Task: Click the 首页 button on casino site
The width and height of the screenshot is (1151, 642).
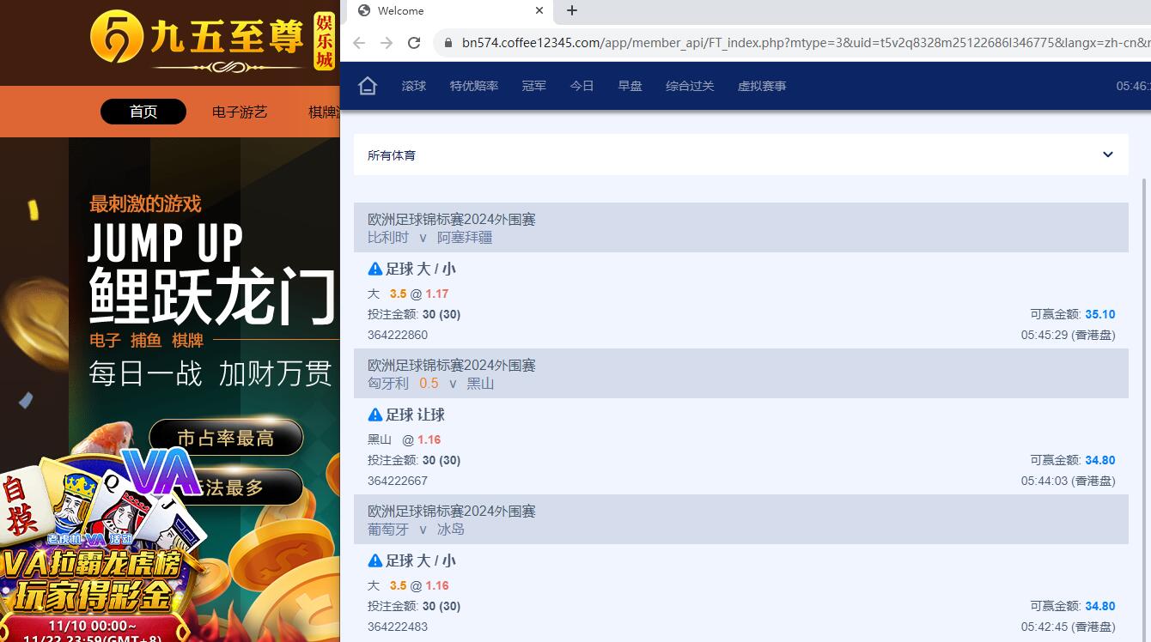Action: 143,112
